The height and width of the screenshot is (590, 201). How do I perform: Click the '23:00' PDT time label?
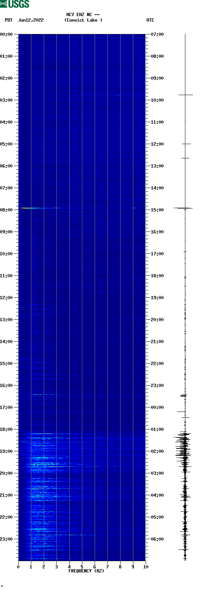pos(7,539)
